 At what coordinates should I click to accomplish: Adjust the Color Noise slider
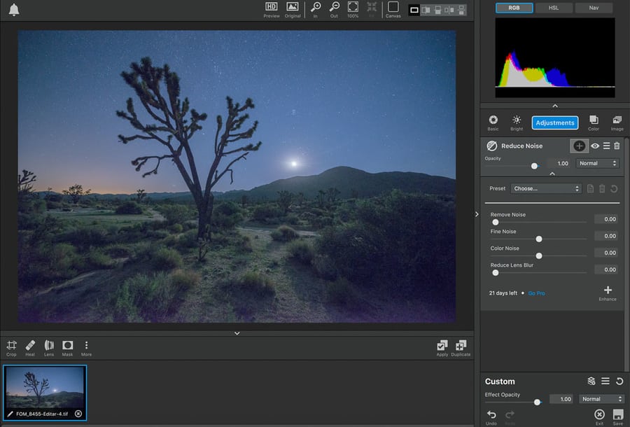pos(538,256)
